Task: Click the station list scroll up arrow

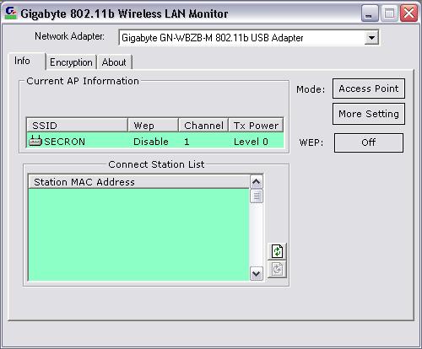Action: pyautogui.click(x=257, y=182)
